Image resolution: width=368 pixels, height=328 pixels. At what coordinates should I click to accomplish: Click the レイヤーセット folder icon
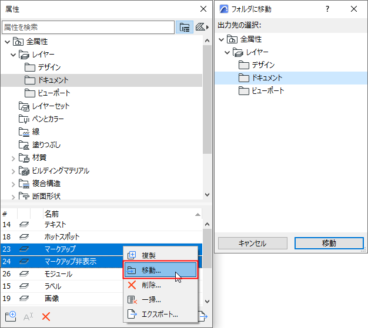pos(24,106)
